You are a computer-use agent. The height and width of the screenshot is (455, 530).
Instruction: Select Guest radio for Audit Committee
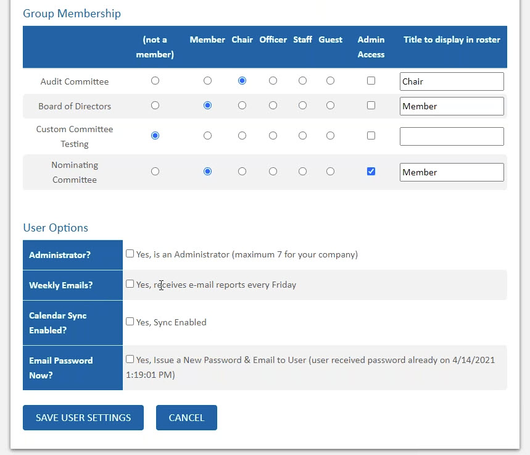click(x=330, y=80)
